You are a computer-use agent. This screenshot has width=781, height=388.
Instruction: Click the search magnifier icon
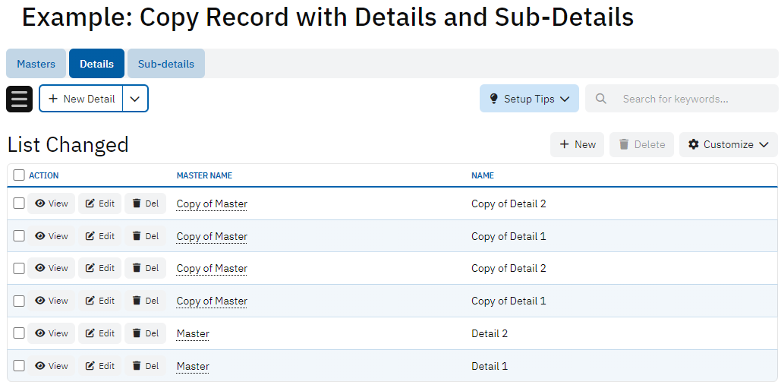coord(601,99)
